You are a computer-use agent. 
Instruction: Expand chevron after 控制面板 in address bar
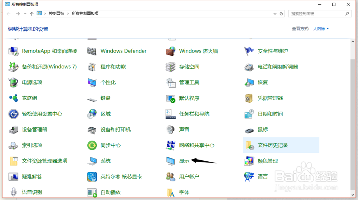[68, 14]
